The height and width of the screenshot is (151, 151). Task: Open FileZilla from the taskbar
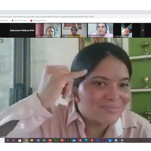click(92, 140)
